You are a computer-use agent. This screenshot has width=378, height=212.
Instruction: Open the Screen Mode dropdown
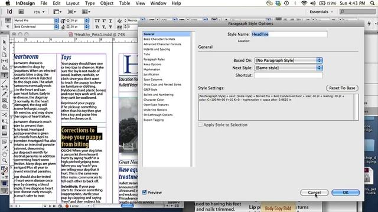coord(72,12)
